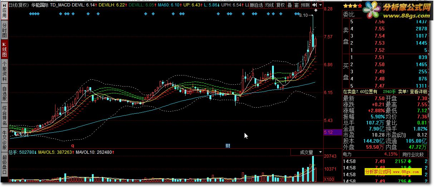Click sell level 2 price 7.53

click(380, 43)
